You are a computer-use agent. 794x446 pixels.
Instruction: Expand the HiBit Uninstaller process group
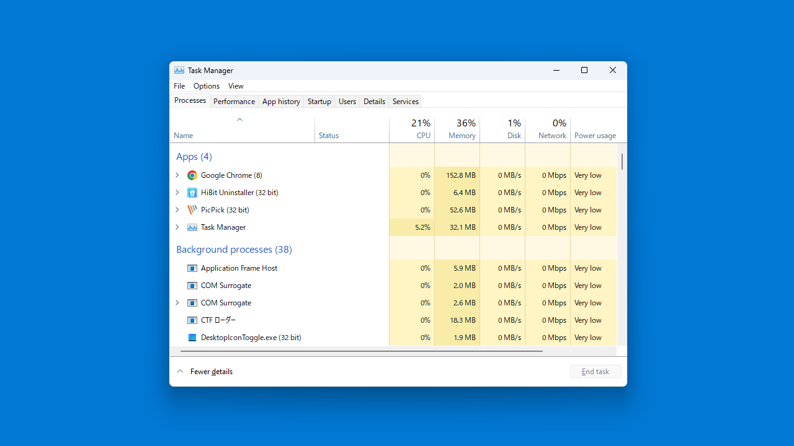click(x=177, y=193)
